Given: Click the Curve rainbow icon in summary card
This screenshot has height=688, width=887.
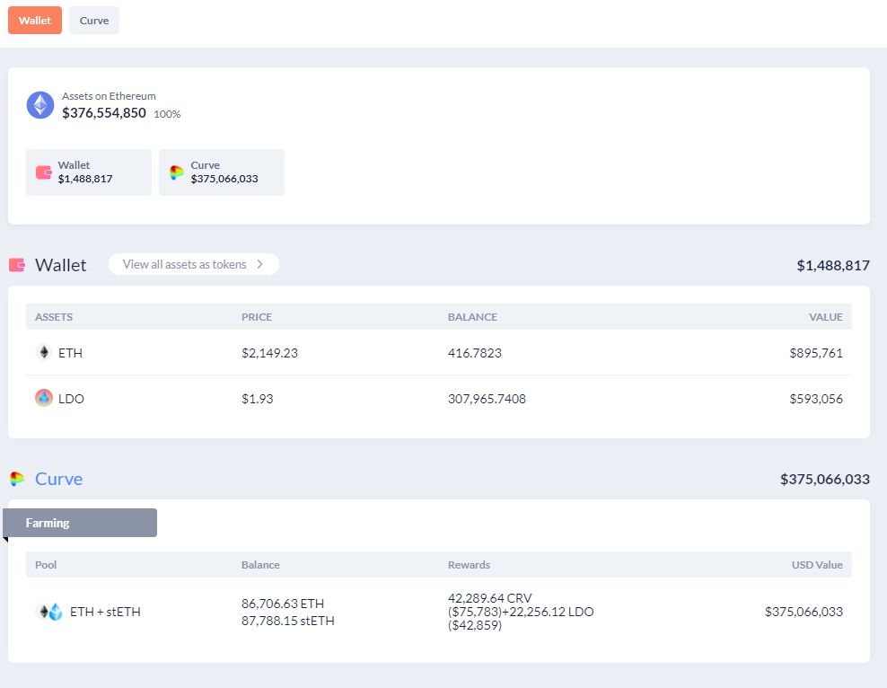Looking at the screenshot, I should coord(177,172).
